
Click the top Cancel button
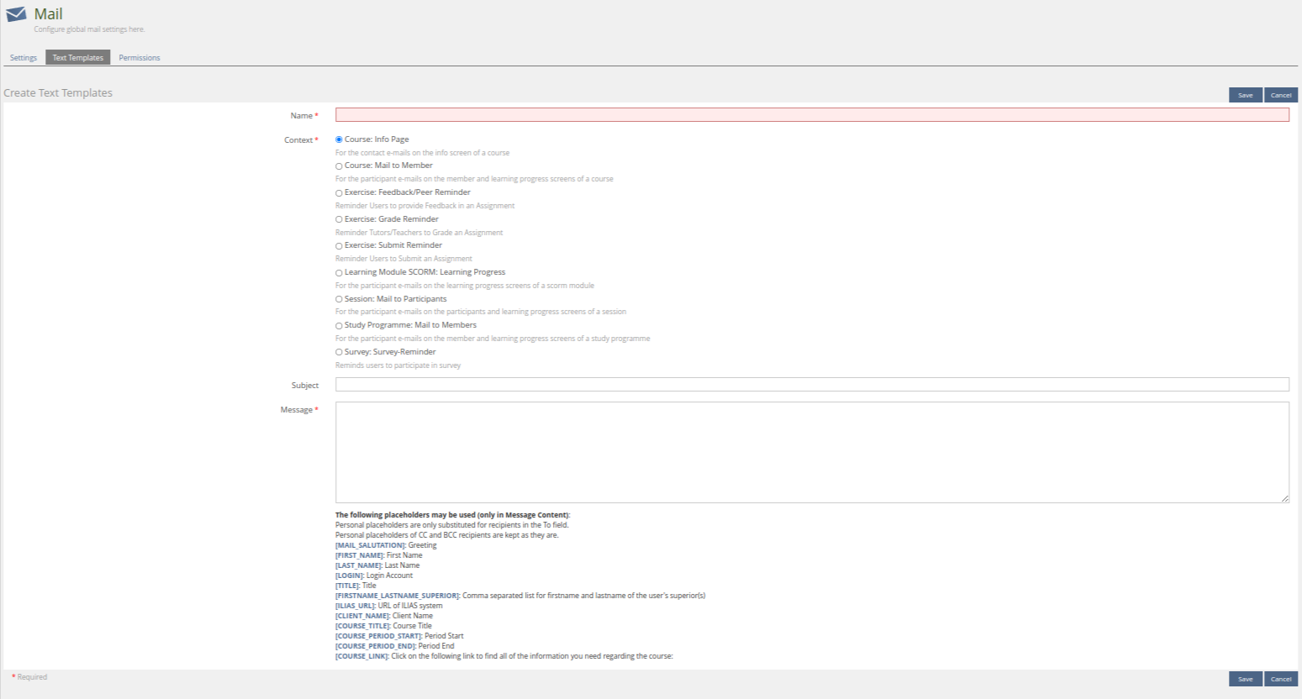(1280, 95)
